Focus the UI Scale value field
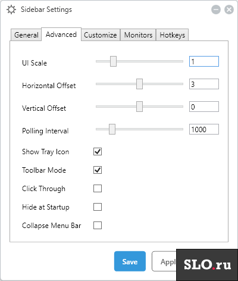Screen dimensions: 238x281 [204, 61]
